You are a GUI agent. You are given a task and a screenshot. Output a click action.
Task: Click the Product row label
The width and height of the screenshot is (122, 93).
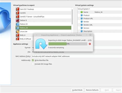tap(86, 15)
